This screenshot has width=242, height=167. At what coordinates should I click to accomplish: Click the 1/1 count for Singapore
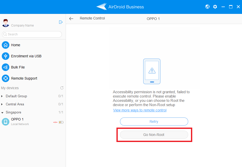pos(61,112)
